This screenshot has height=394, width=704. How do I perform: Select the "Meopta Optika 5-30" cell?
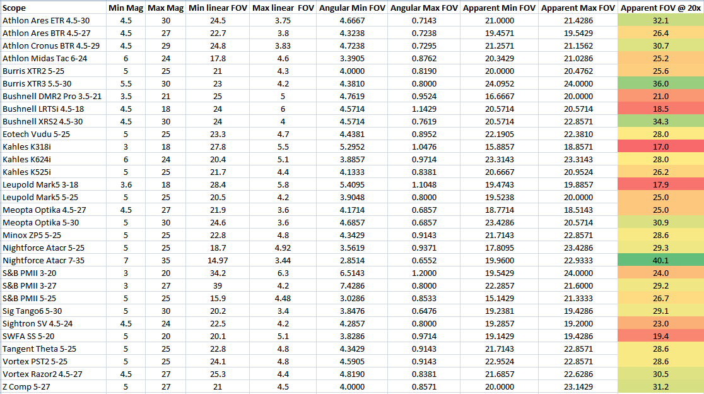pyautogui.click(x=53, y=222)
